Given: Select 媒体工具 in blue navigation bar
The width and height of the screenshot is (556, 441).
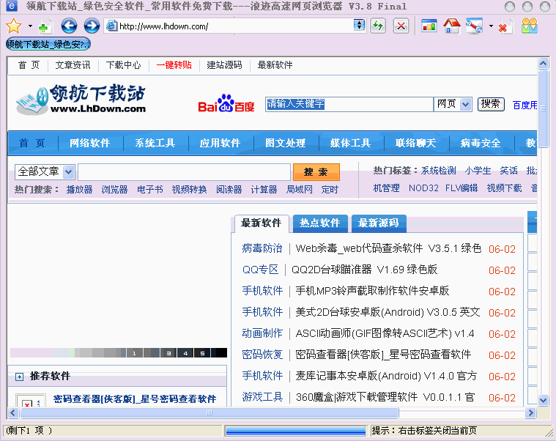Looking at the screenshot, I should 350,144.
